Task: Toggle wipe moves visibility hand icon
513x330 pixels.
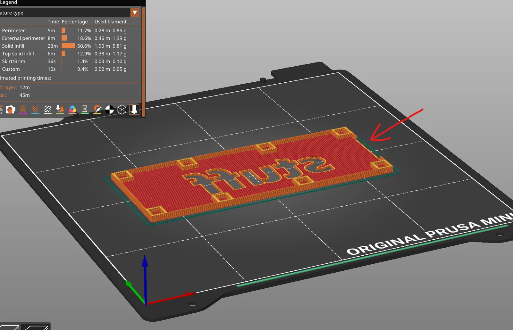Action: coord(10,110)
